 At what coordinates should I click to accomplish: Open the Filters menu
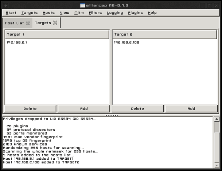click(x=95, y=13)
